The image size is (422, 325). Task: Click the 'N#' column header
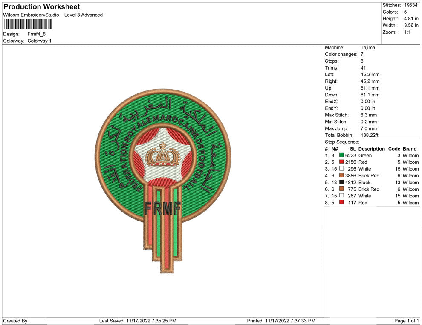tap(335, 149)
